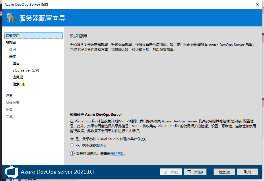
Task: Select the SQL Server 实例 step
Action: pyautogui.click(x=26, y=70)
